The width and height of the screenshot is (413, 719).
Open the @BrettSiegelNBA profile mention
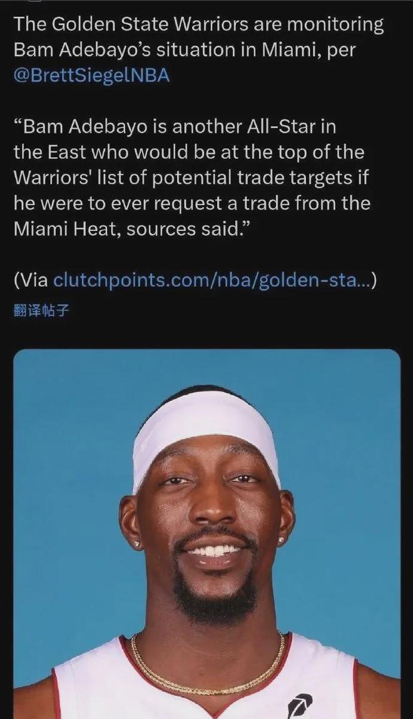[x=92, y=76]
